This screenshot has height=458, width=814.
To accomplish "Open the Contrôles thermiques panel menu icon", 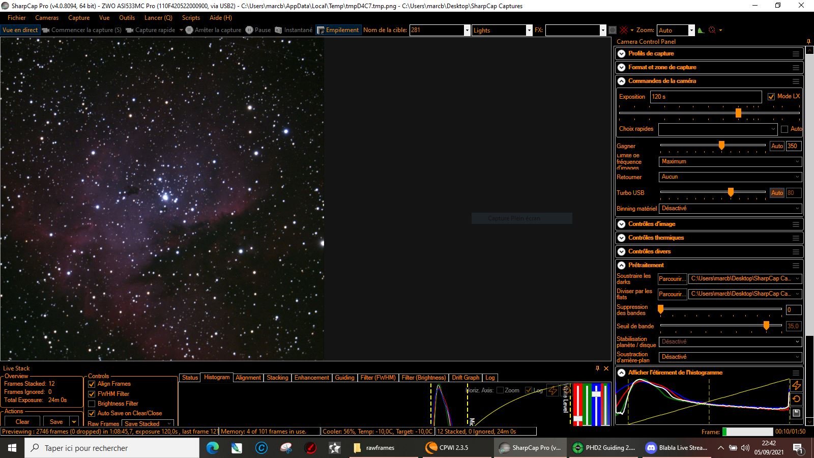I will coord(796,238).
